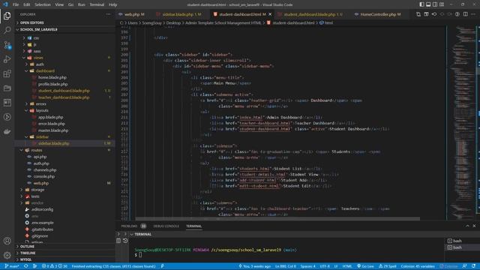
Task: Open the Terminal menu
Action: pyautogui.click(x=97, y=4)
